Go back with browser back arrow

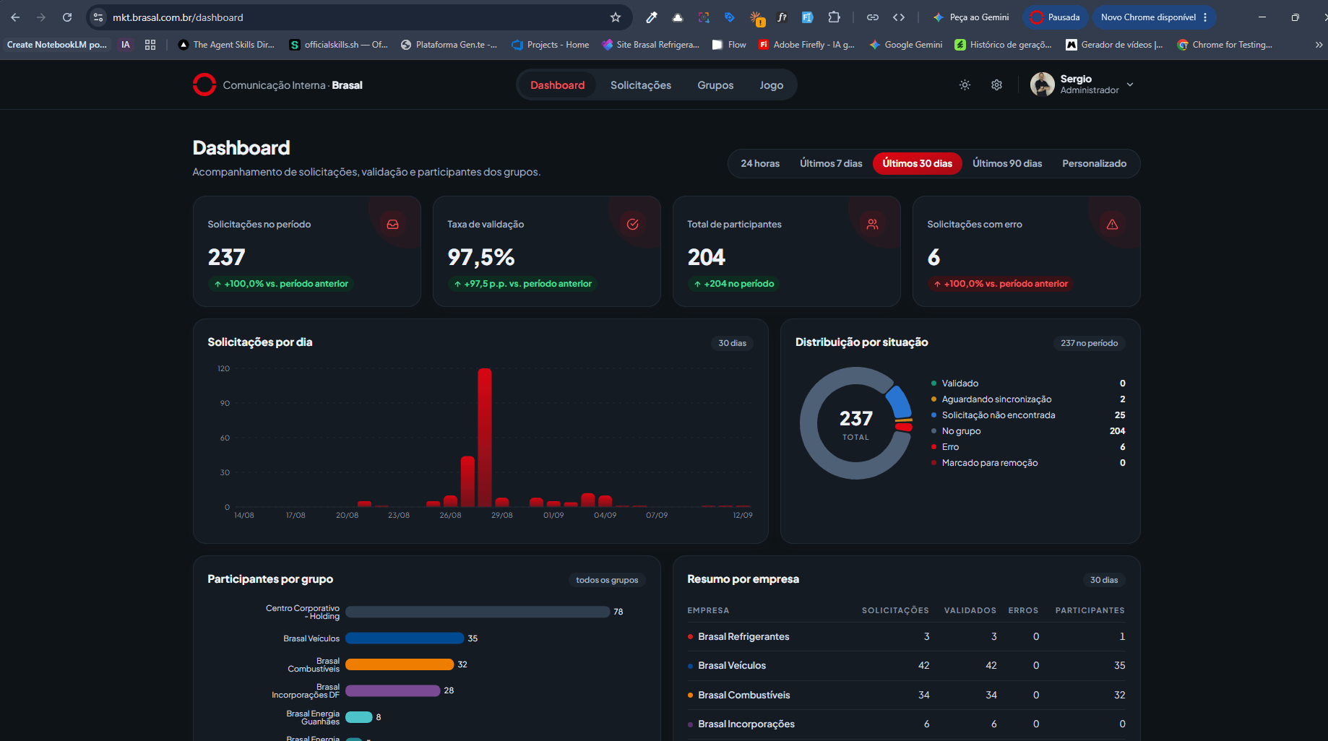(x=15, y=17)
